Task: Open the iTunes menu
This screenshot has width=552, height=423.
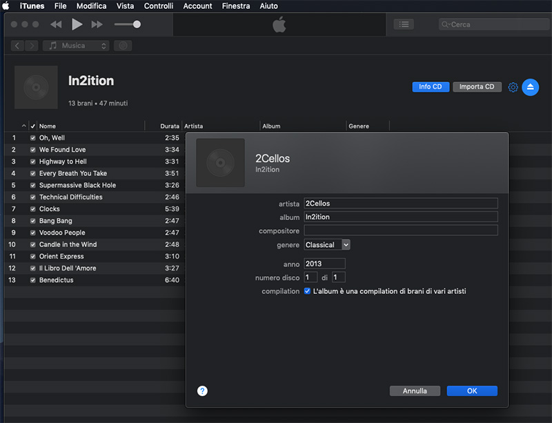Action: pyautogui.click(x=32, y=6)
